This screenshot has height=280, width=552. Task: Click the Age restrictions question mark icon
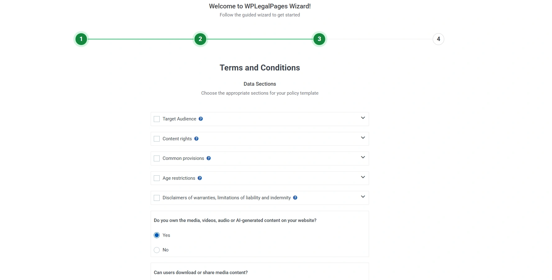pyautogui.click(x=200, y=178)
